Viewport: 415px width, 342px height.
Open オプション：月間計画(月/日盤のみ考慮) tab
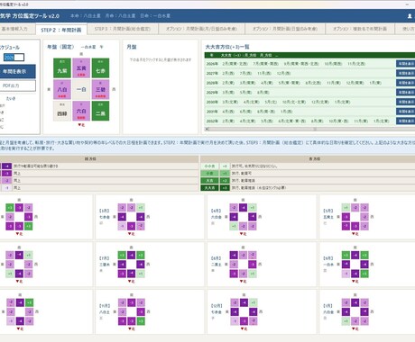tap(201, 29)
